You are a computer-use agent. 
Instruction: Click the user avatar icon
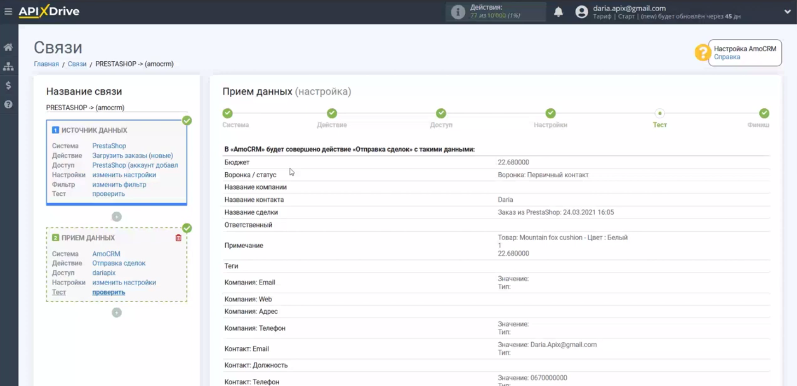582,12
